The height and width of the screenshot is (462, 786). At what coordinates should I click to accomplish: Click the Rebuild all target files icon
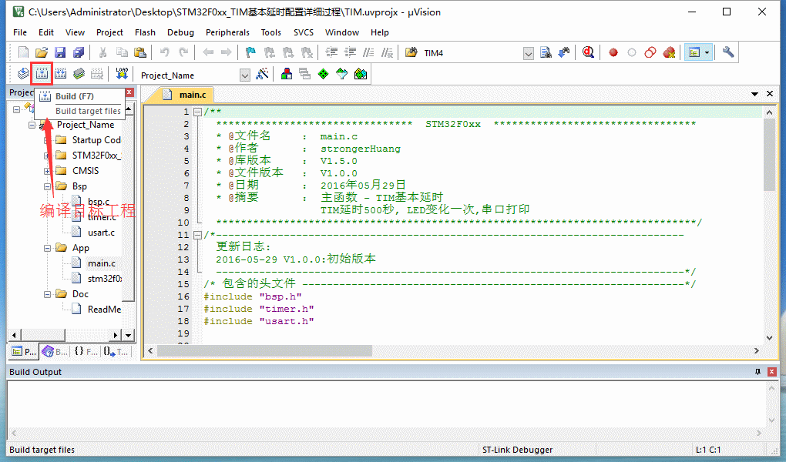tap(60, 74)
